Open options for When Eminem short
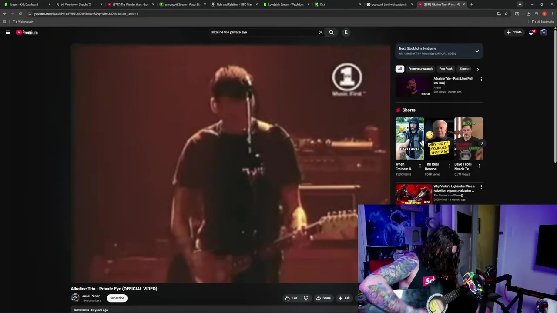This screenshot has height=313, width=557. pyautogui.click(x=420, y=166)
